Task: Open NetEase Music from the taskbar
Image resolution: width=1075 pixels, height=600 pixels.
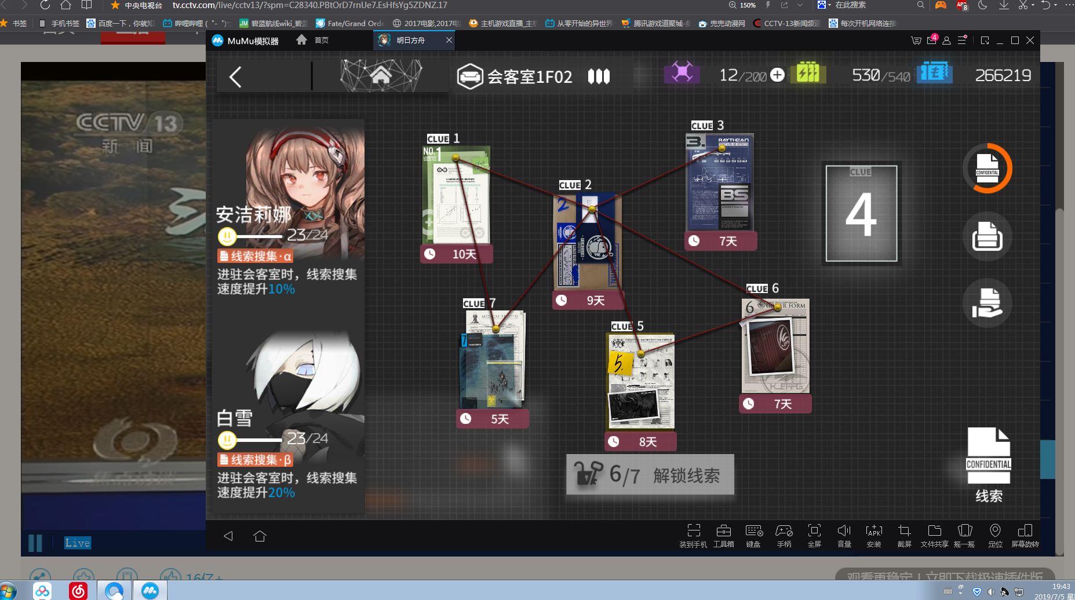Action: pos(78,591)
